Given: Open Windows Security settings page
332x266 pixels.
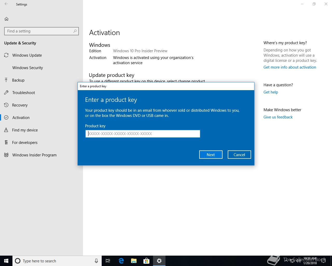Looking at the screenshot, I should pos(41,68).
